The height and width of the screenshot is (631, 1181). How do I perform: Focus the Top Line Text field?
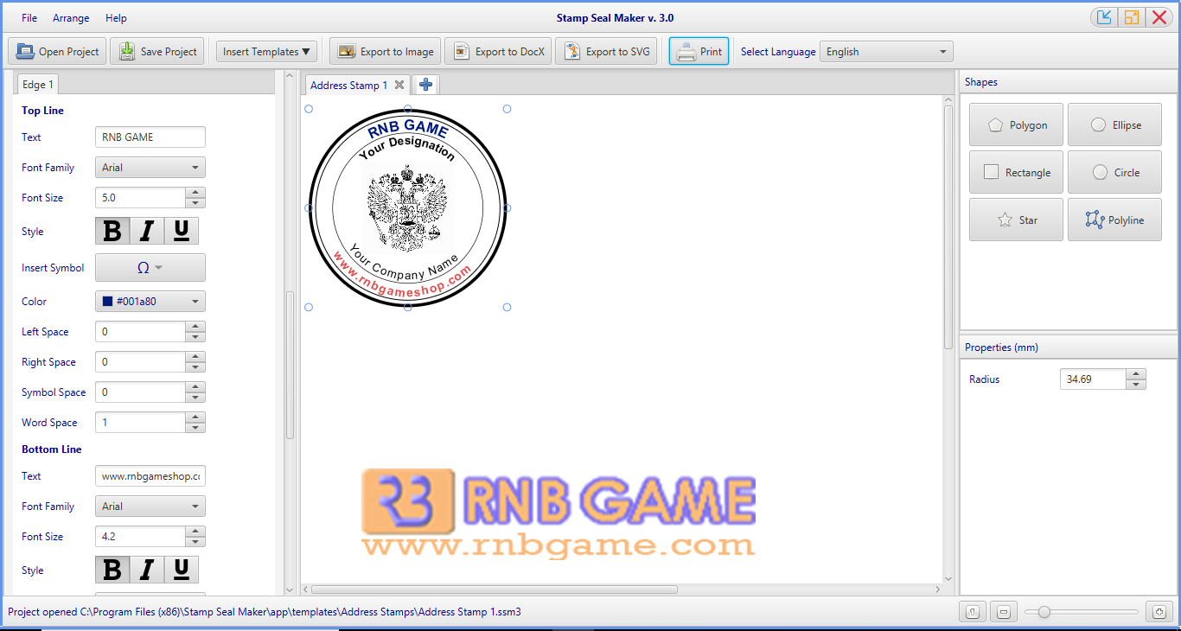click(x=150, y=137)
